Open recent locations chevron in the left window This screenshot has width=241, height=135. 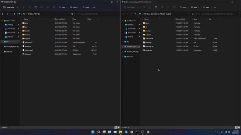(x=11, y=14)
